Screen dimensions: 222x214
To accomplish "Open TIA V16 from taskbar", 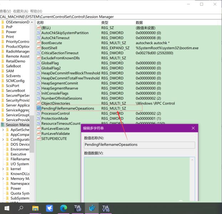I will tap(106, 208).
